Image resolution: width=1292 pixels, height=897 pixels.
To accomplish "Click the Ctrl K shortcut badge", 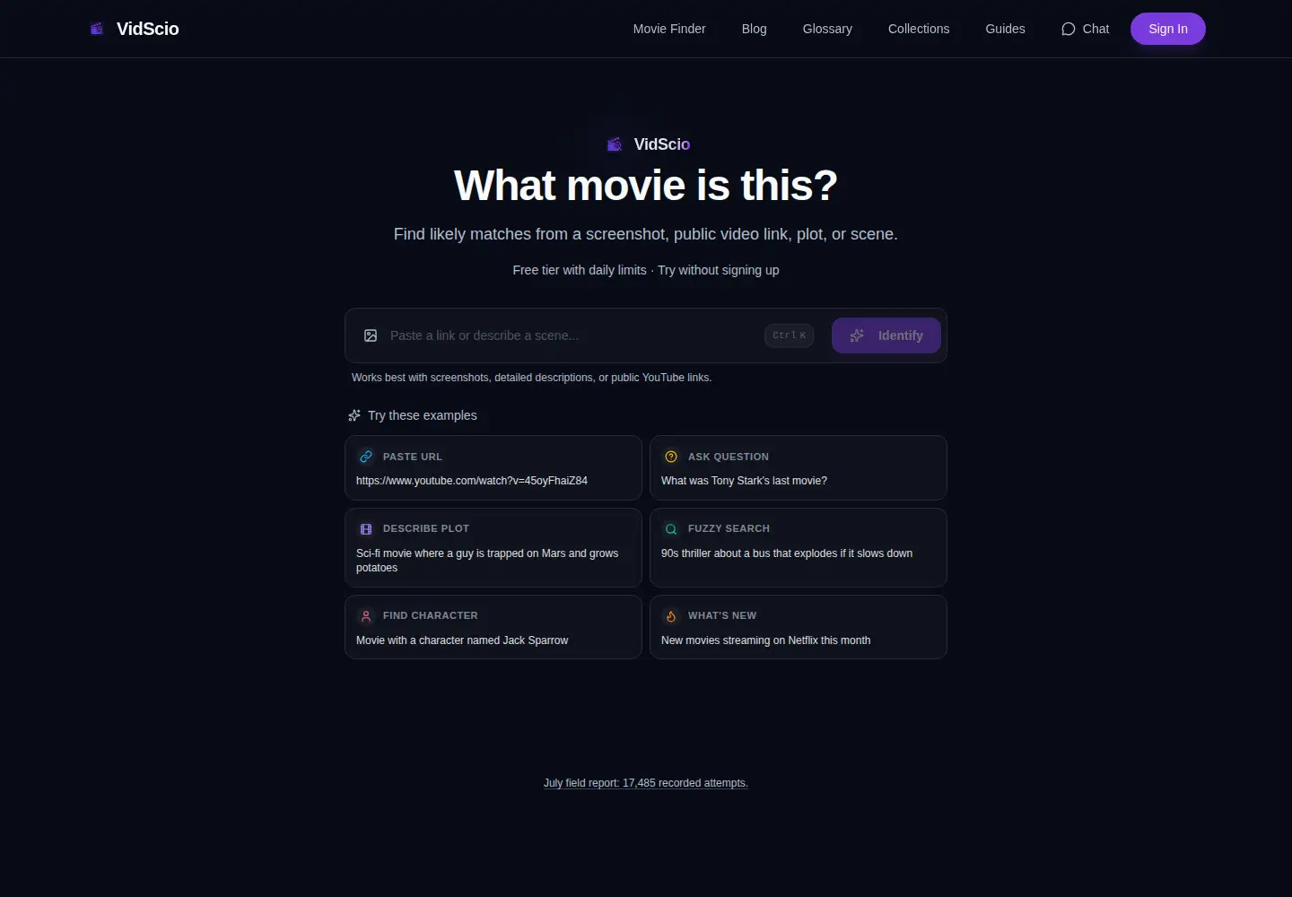I will tap(790, 335).
